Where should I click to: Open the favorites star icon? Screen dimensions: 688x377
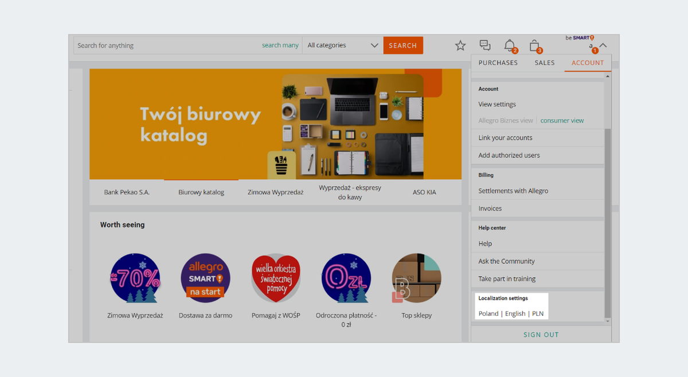click(460, 45)
